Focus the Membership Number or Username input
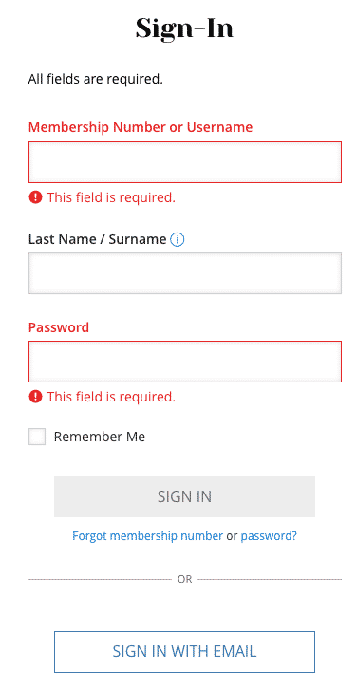The image size is (357, 690). click(185, 162)
